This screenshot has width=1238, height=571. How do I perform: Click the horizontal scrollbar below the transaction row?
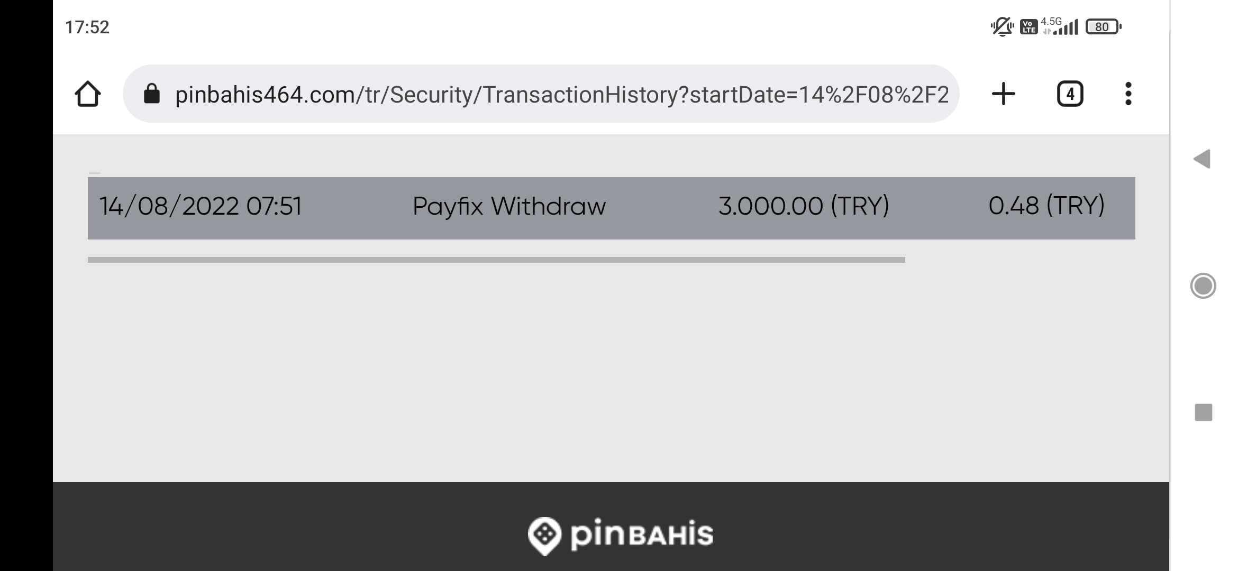pyautogui.click(x=496, y=260)
